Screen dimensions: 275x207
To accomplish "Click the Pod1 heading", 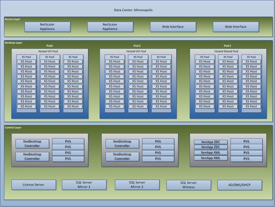I will click(50, 46).
